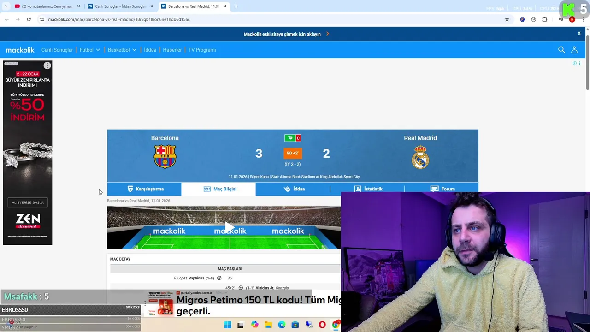Close the old-site banner with X
The width and height of the screenshot is (590, 332).
(x=579, y=33)
